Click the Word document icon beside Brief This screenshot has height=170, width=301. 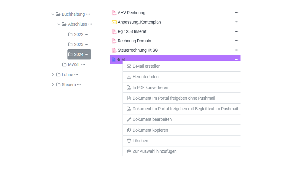coord(113,60)
